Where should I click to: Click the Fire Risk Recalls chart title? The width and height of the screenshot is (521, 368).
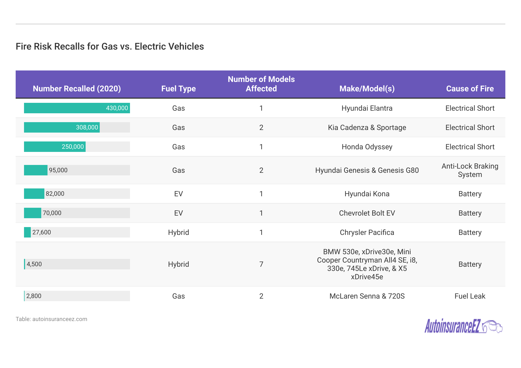[110, 46]
